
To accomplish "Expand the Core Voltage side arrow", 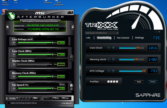I will (x=69, y=41).
